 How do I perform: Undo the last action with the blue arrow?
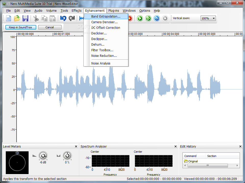point(63,18)
